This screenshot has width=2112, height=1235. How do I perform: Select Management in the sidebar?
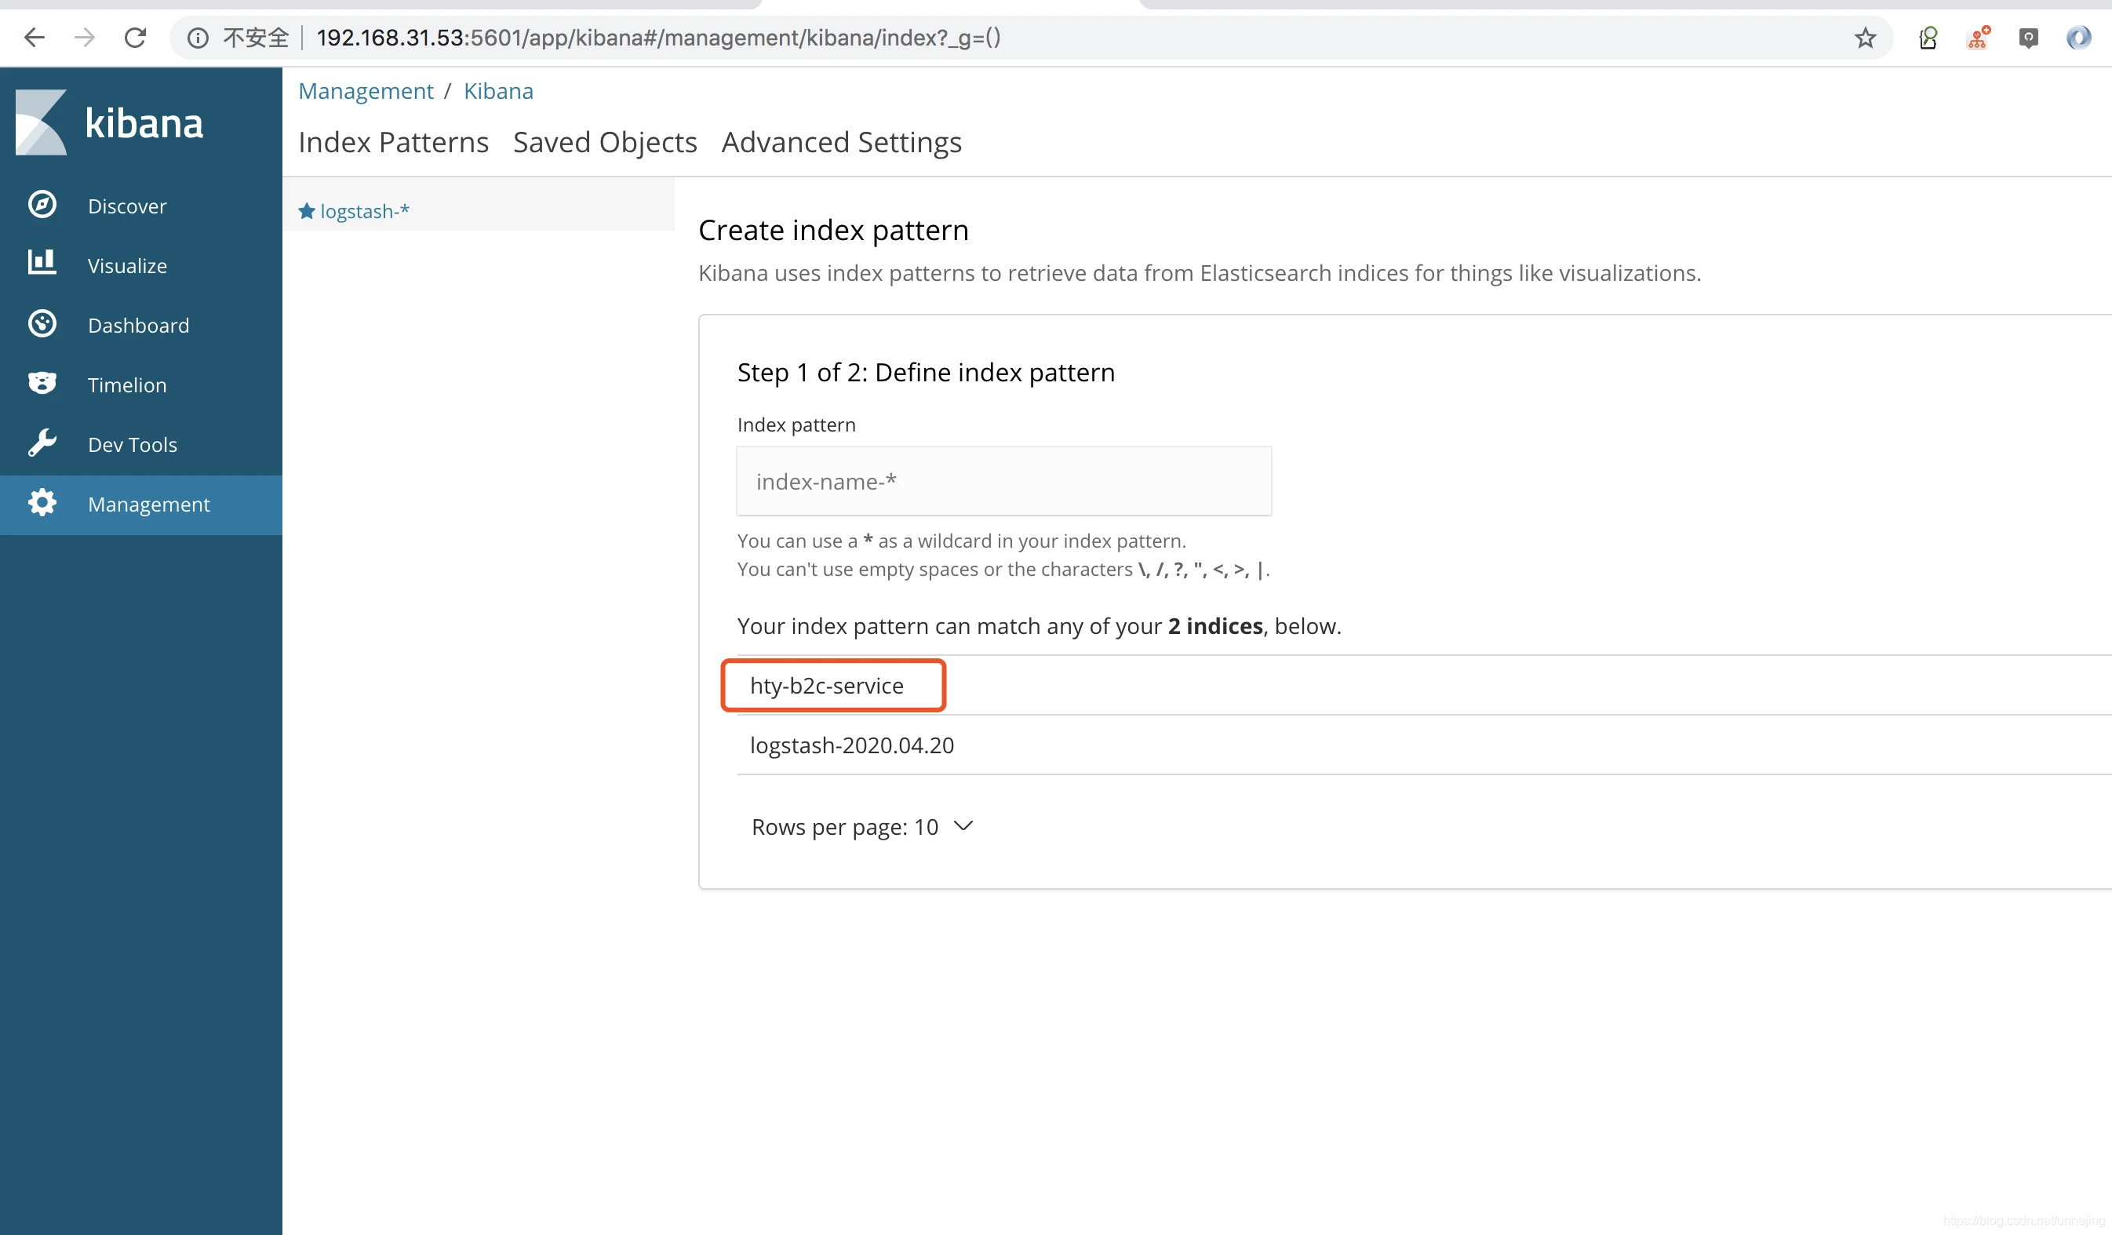click(x=140, y=505)
